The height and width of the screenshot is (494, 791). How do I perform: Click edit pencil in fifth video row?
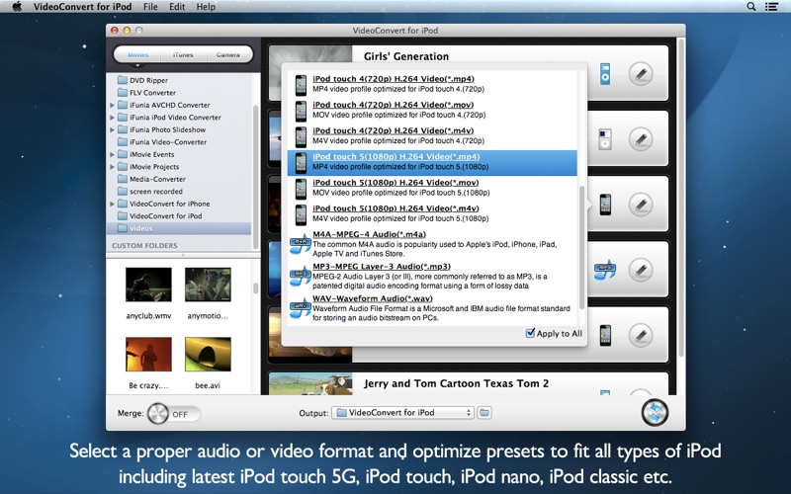point(641,335)
